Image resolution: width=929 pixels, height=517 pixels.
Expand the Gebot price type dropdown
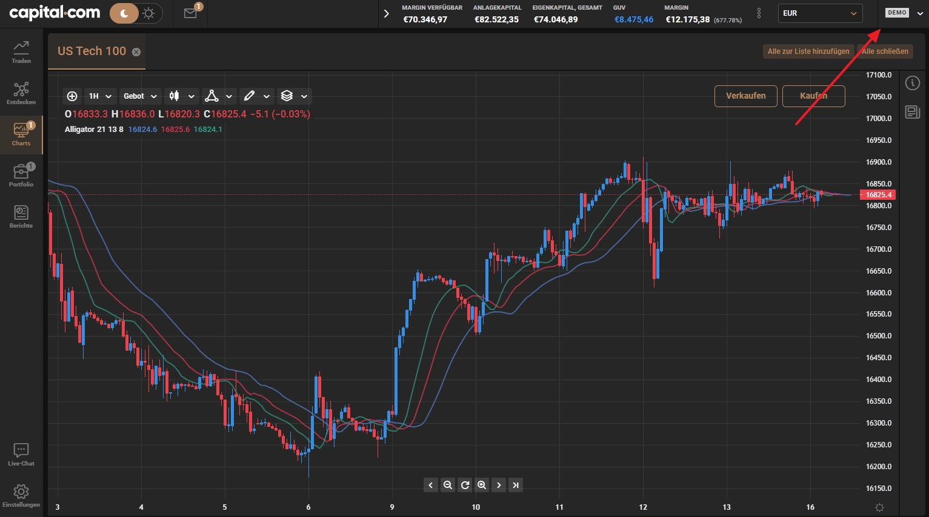(140, 96)
